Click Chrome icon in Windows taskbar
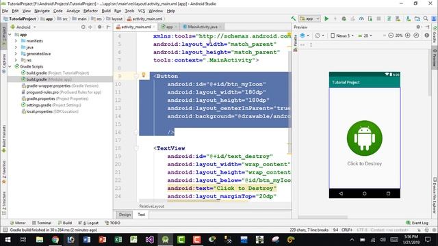The width and height of the screenshot is (438, 246). coord(55,240)
